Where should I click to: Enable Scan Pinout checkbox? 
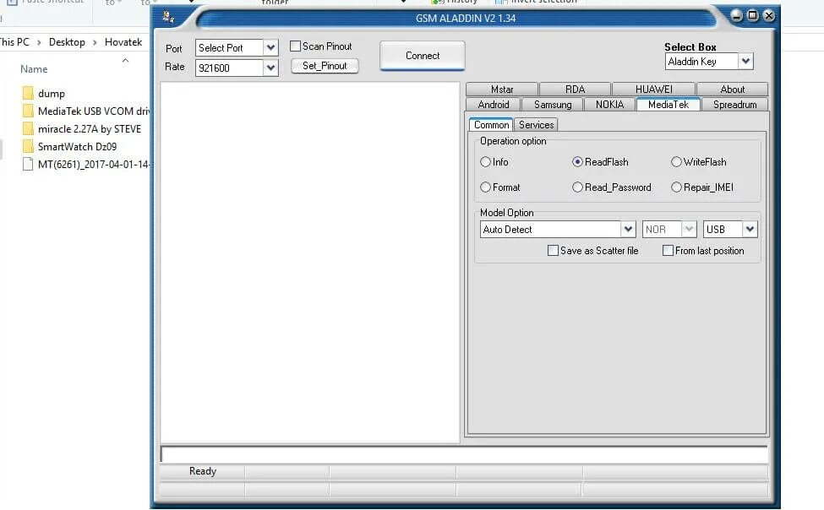click(x=295, y=46)
